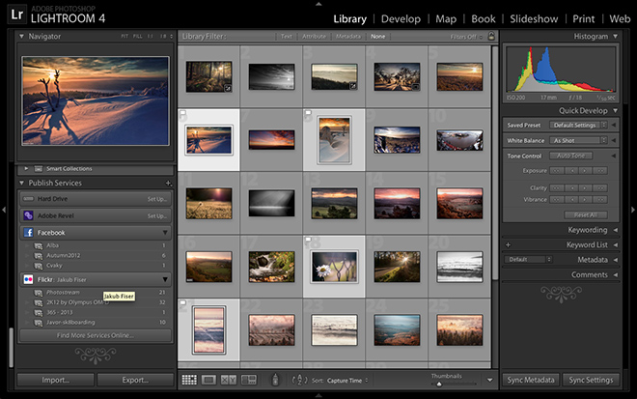Open the Saved Preset dropdown

[577, 125]
